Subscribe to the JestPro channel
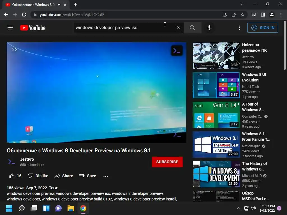The width and height of the screenshot is (287, 215). pyautogui.click(x=167, y=162)
